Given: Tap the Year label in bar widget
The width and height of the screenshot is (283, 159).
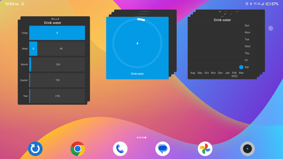Looking at the screenshot, I should click(25, 96).
